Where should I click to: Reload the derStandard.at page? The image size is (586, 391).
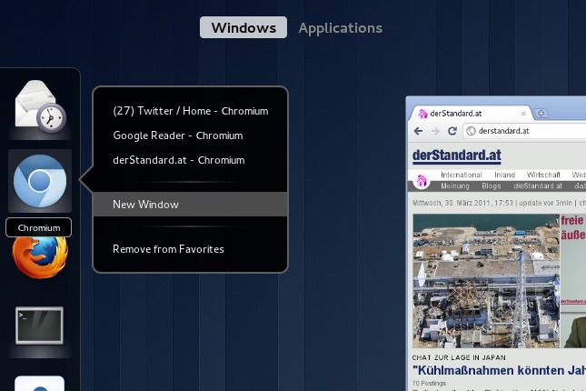point(452,131)
